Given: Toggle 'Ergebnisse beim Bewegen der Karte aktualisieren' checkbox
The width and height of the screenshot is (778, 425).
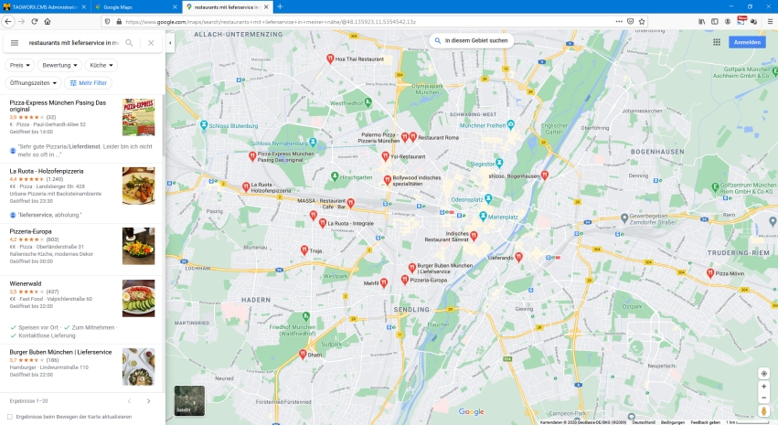Looking at the screenshot, I should [x=10, y=417].
